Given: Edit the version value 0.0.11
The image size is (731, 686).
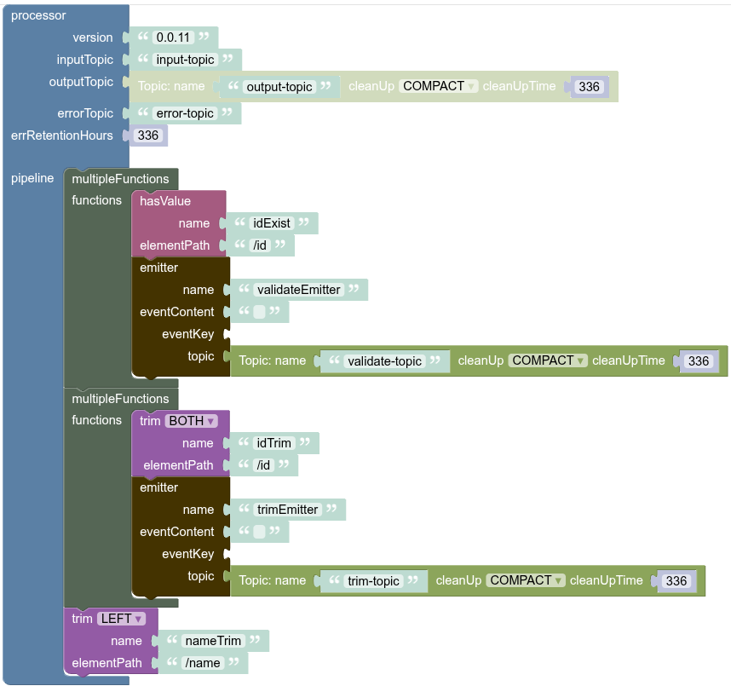Looking at the screenshot, I should (173, 37).
